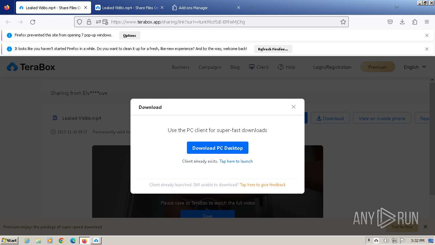Image resolution: width=435 pixels, height=245 pixels.
Task: Show hidden system tray icons
Action: [369, 241]
